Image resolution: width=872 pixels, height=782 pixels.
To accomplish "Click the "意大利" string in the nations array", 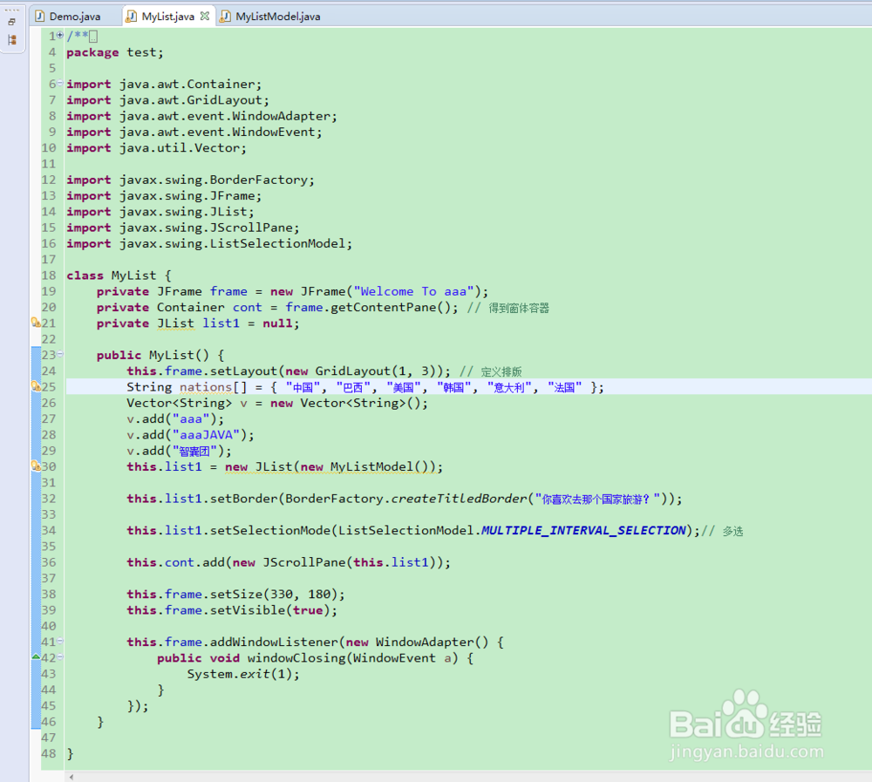I will coord(509,387).
